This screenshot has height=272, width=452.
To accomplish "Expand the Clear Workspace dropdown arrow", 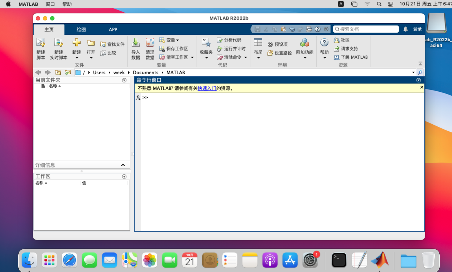I will click(x=192, y=57).
